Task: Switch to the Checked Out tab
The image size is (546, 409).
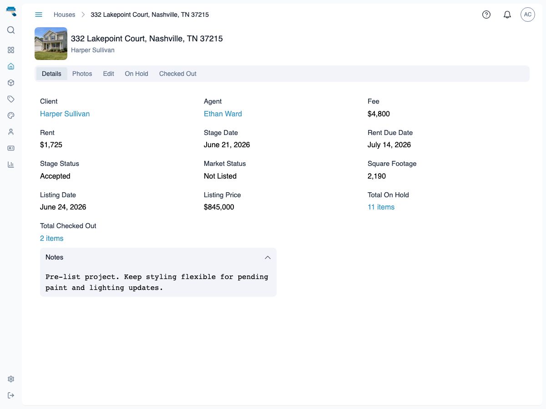Action: pos(178,74)
